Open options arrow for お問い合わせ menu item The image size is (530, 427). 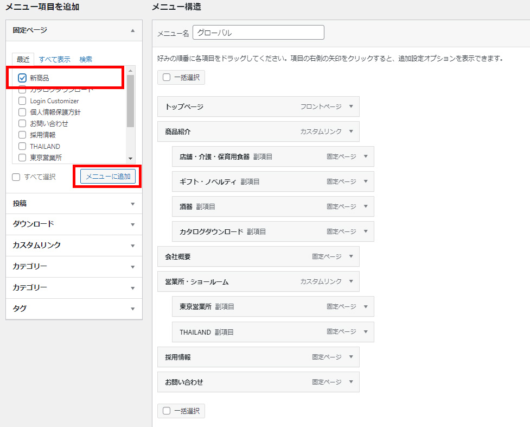(351, 382)
